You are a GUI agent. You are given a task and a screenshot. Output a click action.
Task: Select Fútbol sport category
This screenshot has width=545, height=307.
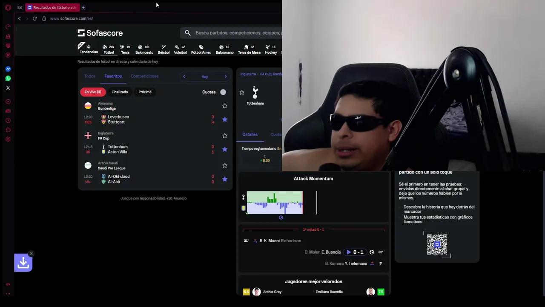109,49
